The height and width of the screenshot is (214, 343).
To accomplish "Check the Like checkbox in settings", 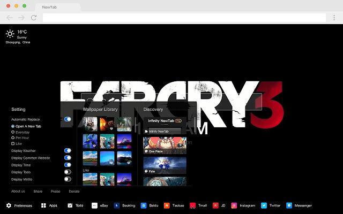I will (x=13, y=144).
